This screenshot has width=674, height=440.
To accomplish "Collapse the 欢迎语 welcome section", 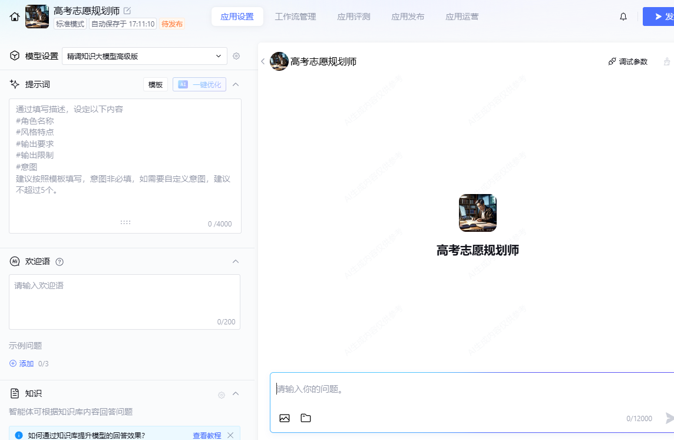I will point(236,261).
